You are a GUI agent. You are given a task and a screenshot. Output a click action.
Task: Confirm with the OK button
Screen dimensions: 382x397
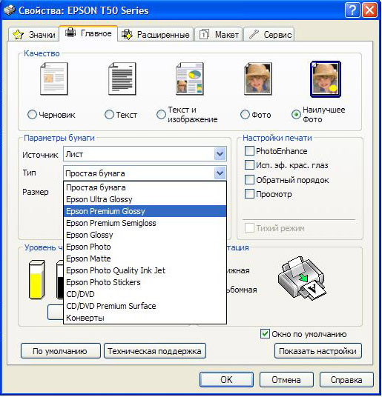point(226,380)
